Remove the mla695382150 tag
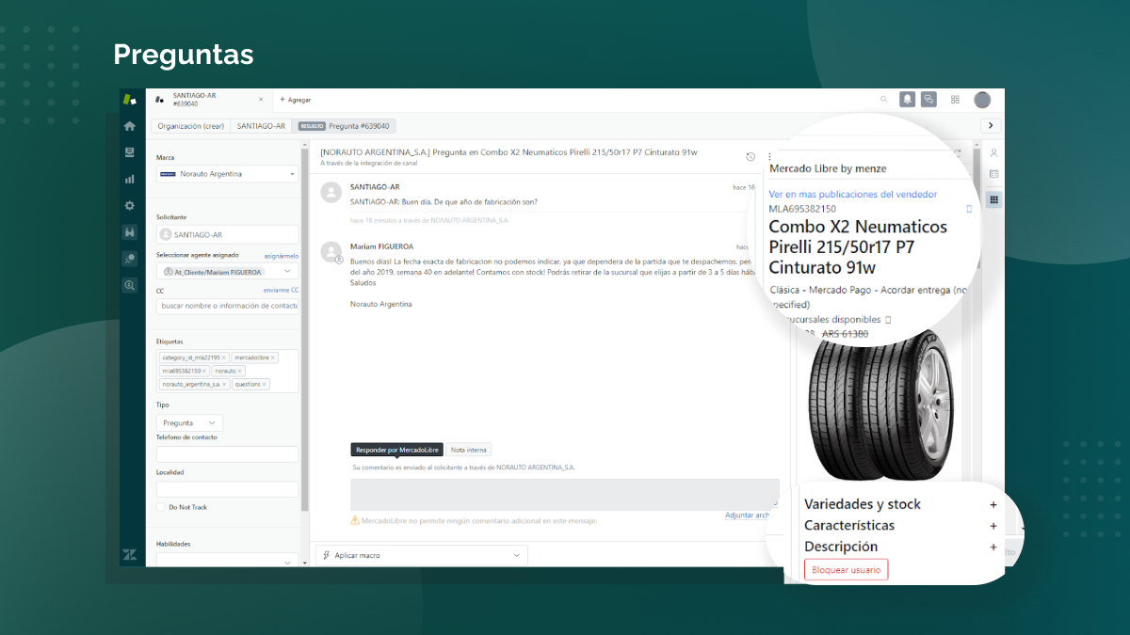This screenshot has width=1130, height=635. [x=204, y=371]
